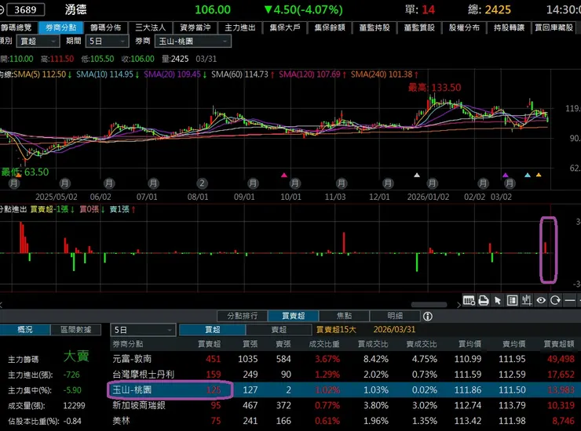Click the scroll-right arrow under the chart
The width and height of the screenshot is (581, 431).
[x=459, y=305]
